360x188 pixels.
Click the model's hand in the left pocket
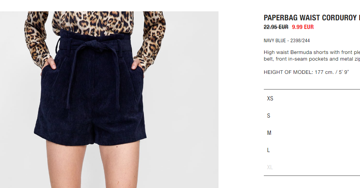(49, 64)
